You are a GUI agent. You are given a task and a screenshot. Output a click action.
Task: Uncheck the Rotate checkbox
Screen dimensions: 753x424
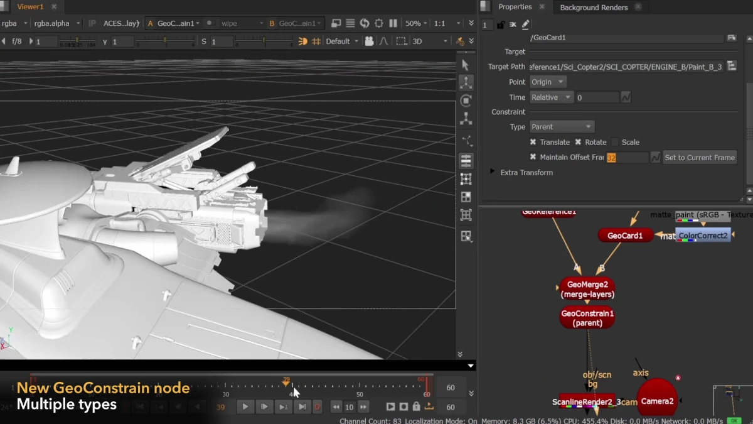578,143
